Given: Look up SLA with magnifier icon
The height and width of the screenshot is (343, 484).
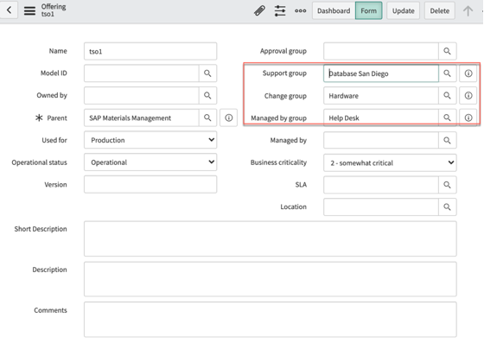Looking at the screenshot, I should (x=448, y=185).
